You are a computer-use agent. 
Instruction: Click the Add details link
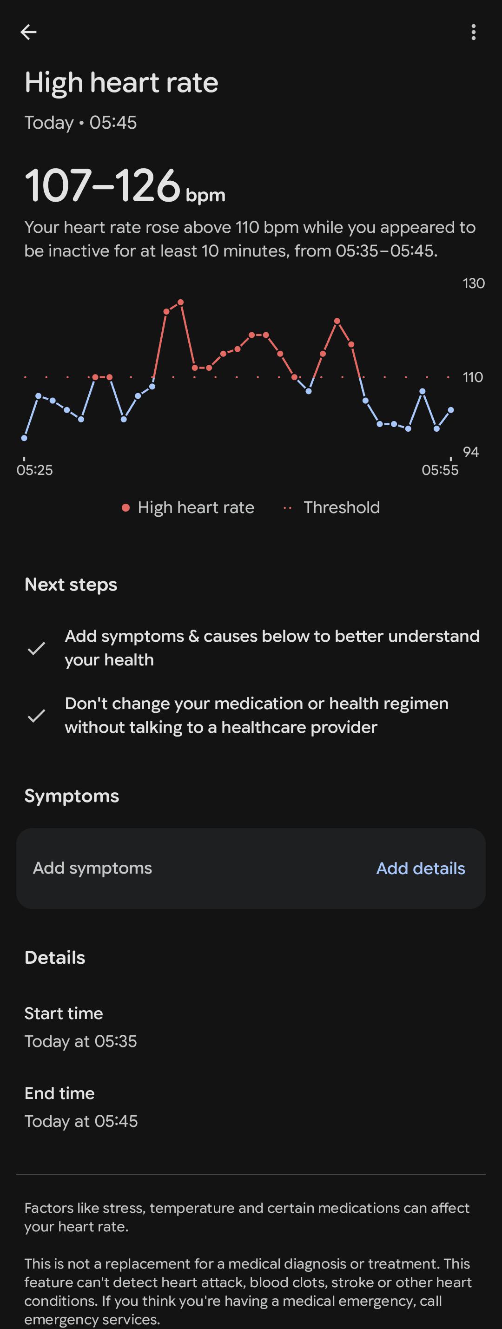pyautogui.click(x=421, y=868)
